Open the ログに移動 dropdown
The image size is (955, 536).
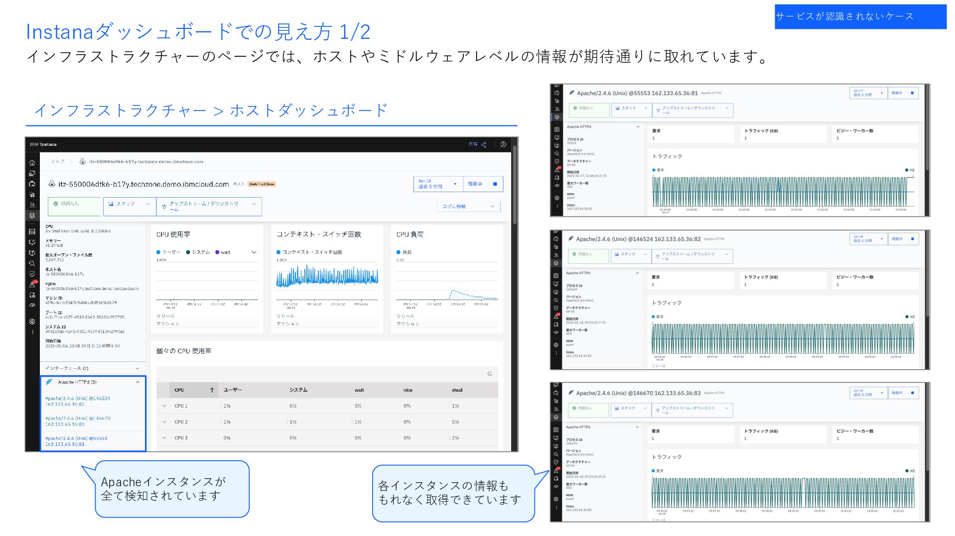coord(468,207)
